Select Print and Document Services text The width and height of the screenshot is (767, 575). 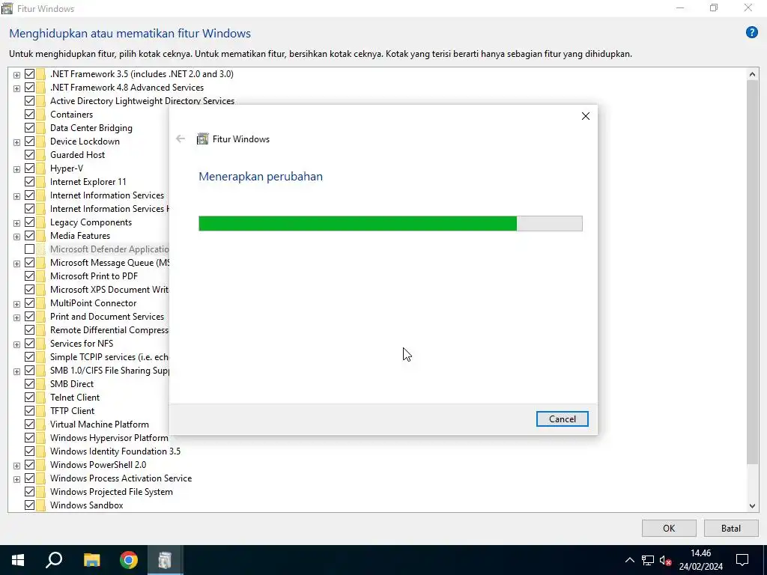pos(106,317)
